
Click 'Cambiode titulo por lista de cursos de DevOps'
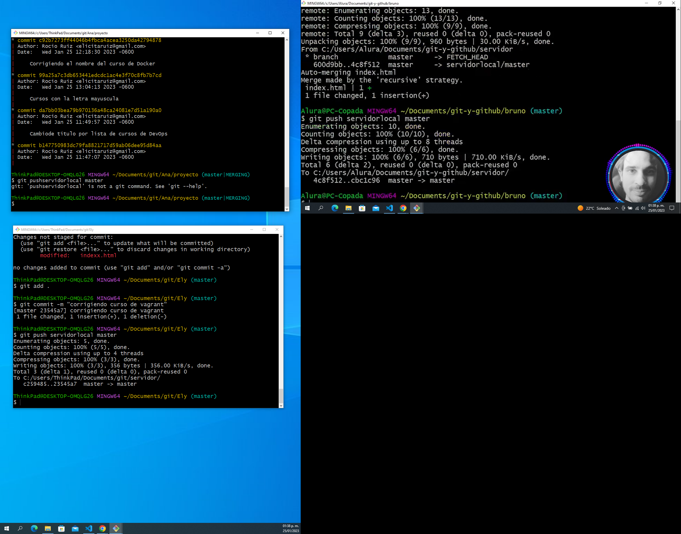tap(99, 134)
